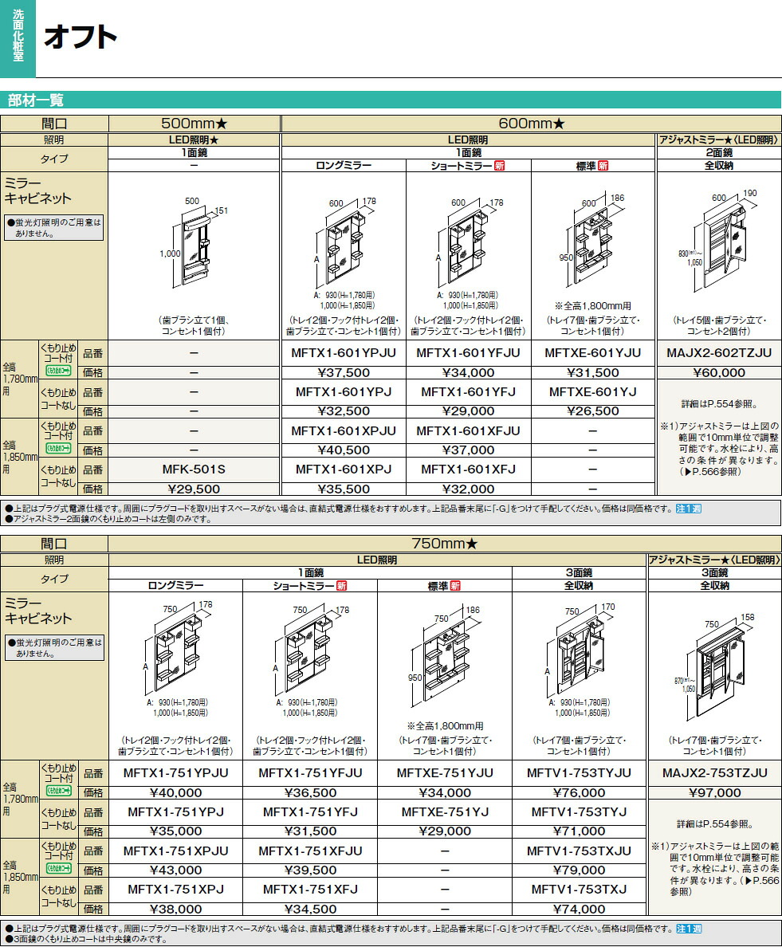
Task: Select product number MFTXE-751YJ
Action: [x=445, y=812]
